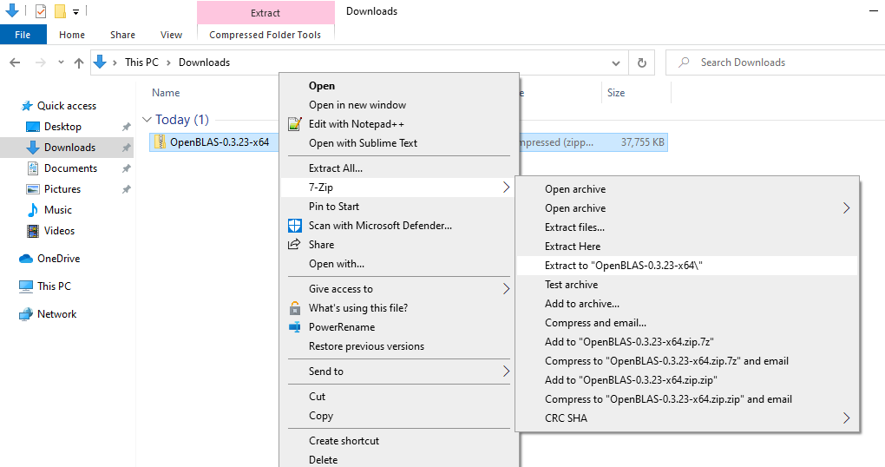Click the 37,755 KB size cell
Image resolution: width=885 pixels, height=467 pixels.
642,142
